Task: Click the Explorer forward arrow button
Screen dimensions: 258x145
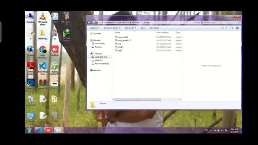Action: pos(94,23)
